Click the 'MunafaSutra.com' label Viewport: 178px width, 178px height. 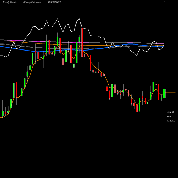32,2
